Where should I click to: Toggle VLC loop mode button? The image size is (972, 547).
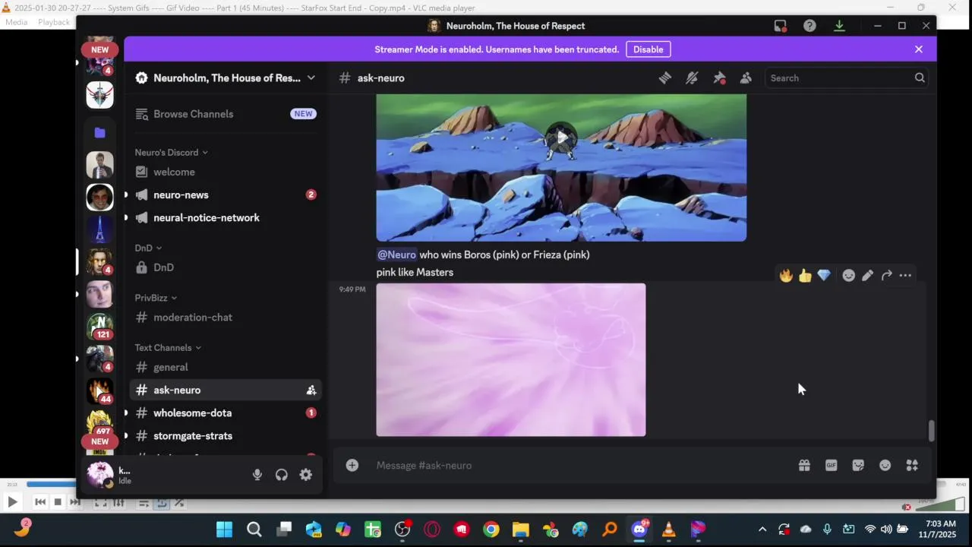[x=161, y=502]
